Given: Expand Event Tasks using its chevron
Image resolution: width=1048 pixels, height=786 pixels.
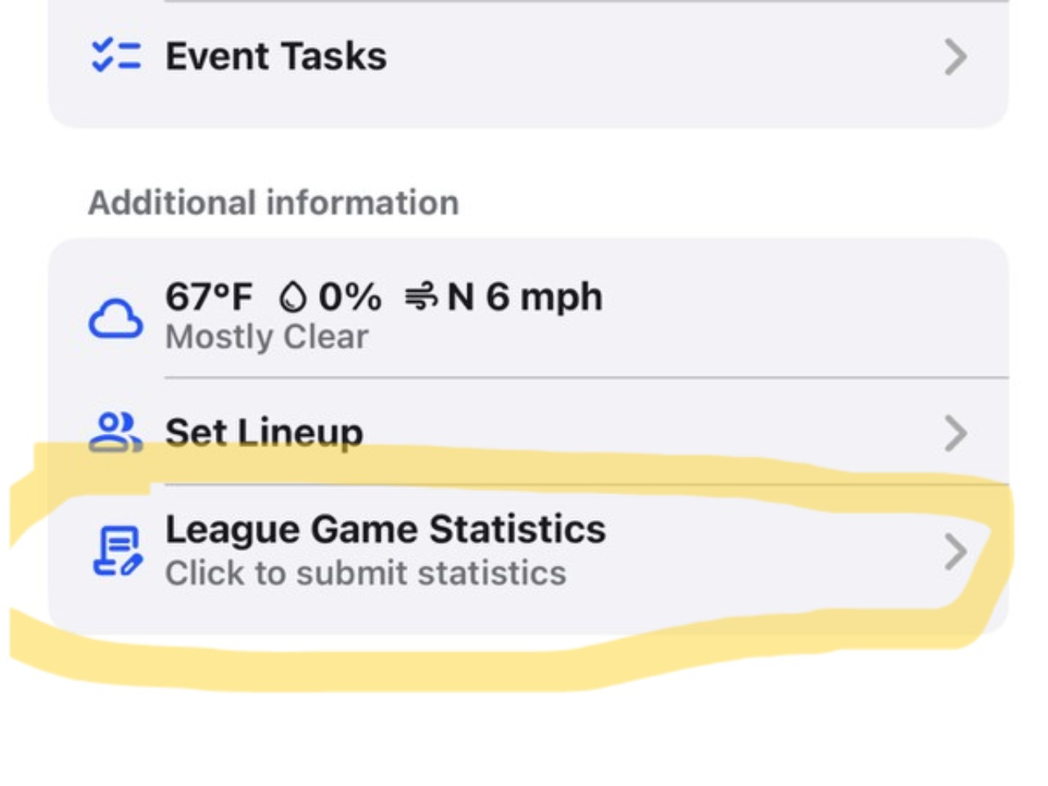Looking at the screenshot, I should tap(955, 56).
